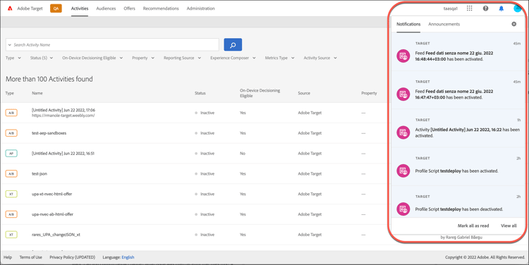Click AP badge of Untitled Activity 16:51
529x265 pixels.
[x=11, y=154]
